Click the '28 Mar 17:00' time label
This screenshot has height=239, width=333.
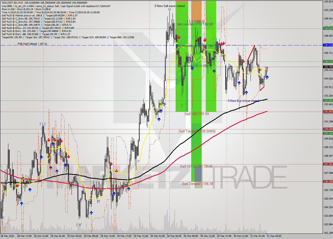click(24, 236)
